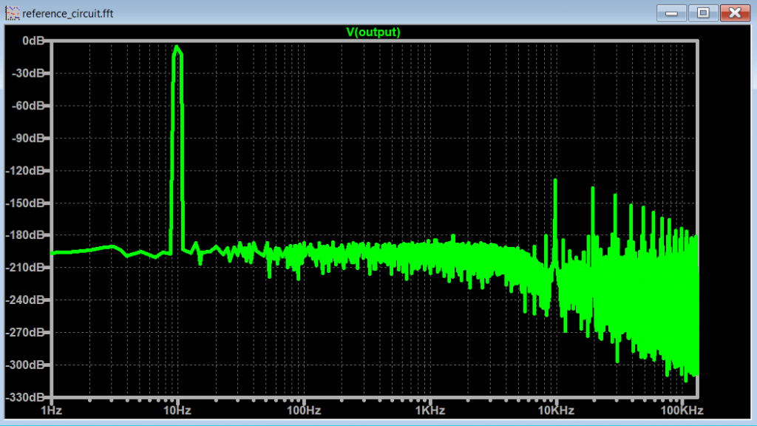Select the V(output) trace label

click(x=373, y=32)
